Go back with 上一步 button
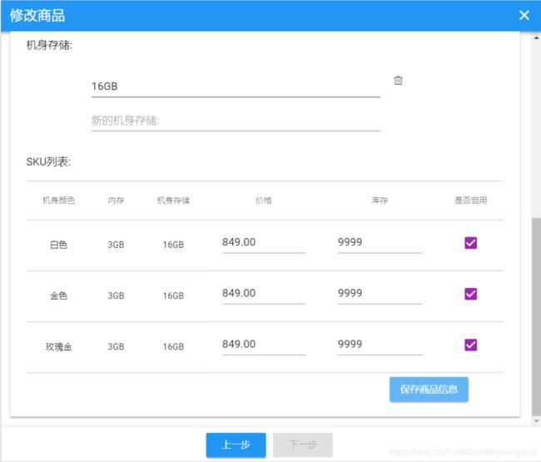 coord(236,445)
